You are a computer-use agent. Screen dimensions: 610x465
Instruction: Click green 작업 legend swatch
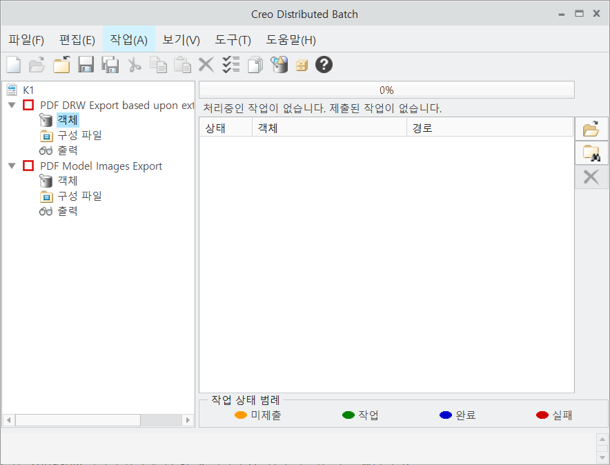click(x=348, y=415)
